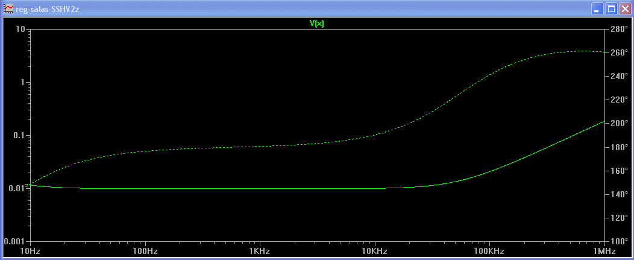The image size is (634, 260).
Task: Click the 10Hz frequency axis label
Action: coord(30,250)
